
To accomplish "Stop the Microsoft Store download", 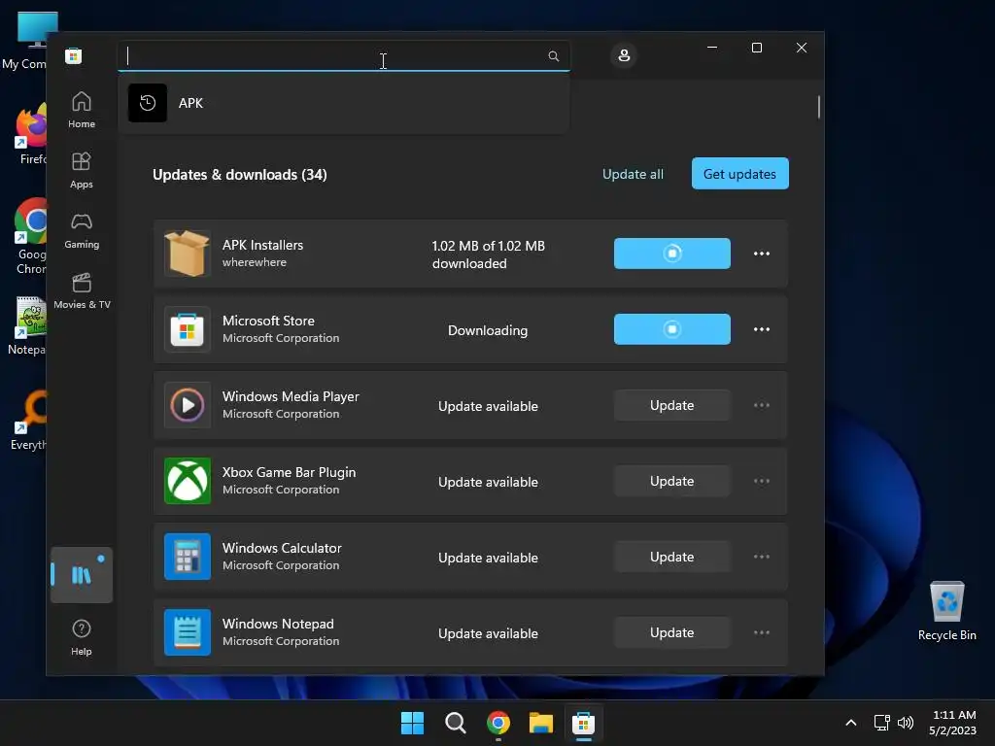I will 672,329.
